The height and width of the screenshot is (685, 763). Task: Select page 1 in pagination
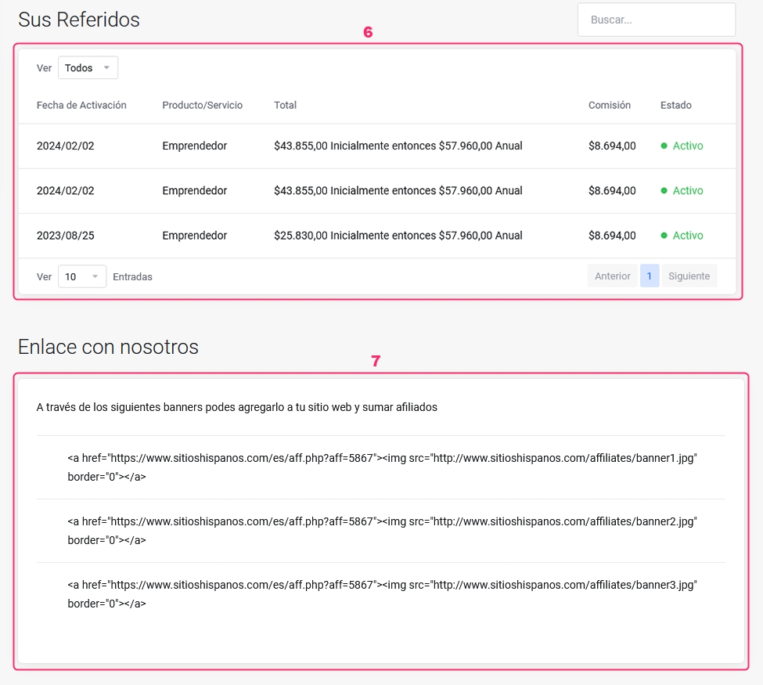[649, 276]
